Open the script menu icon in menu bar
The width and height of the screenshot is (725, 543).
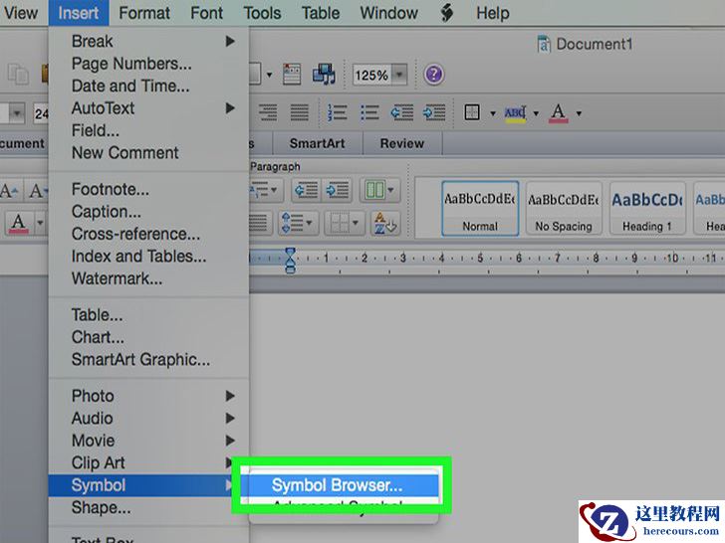click(448, 13)
